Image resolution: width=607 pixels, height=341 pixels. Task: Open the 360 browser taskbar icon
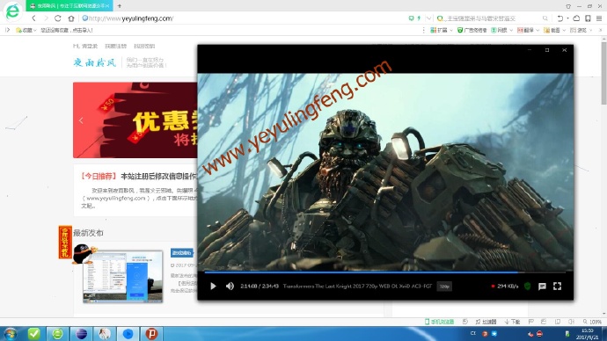[58, 334]
